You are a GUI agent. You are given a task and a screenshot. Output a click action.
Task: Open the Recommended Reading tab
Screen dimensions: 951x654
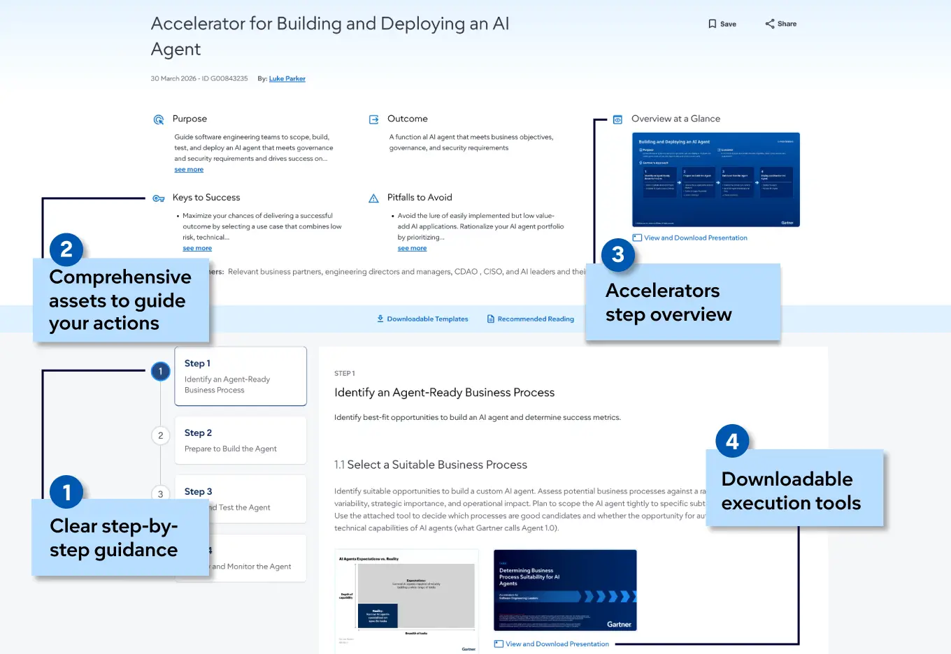(530, 319)
